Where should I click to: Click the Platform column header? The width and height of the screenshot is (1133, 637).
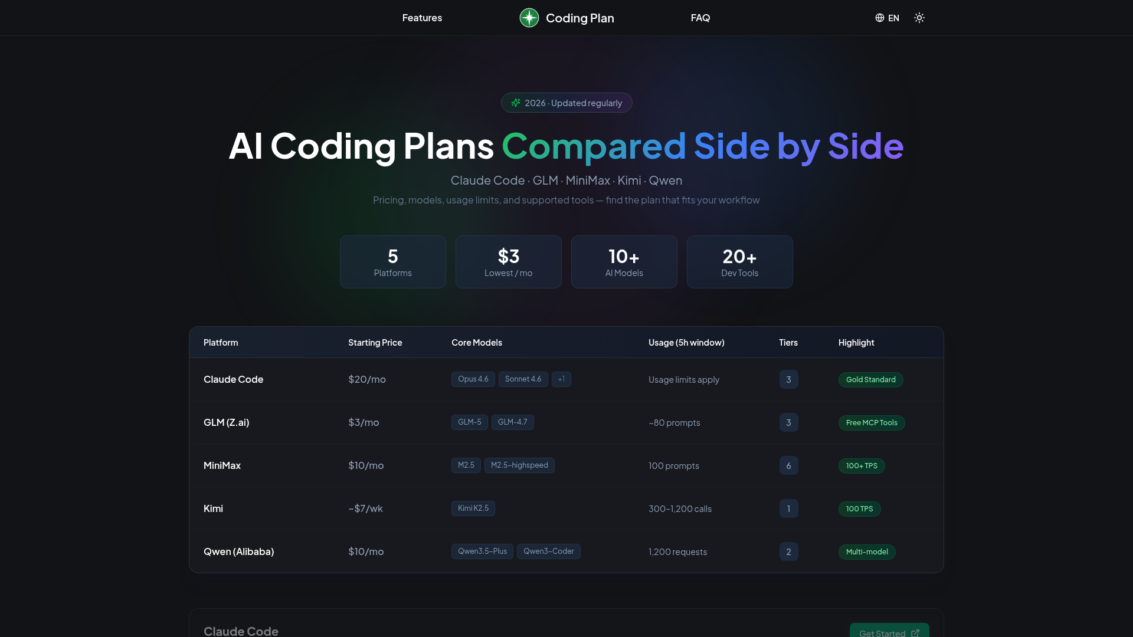pyautogui.click(x=221, y=343)
